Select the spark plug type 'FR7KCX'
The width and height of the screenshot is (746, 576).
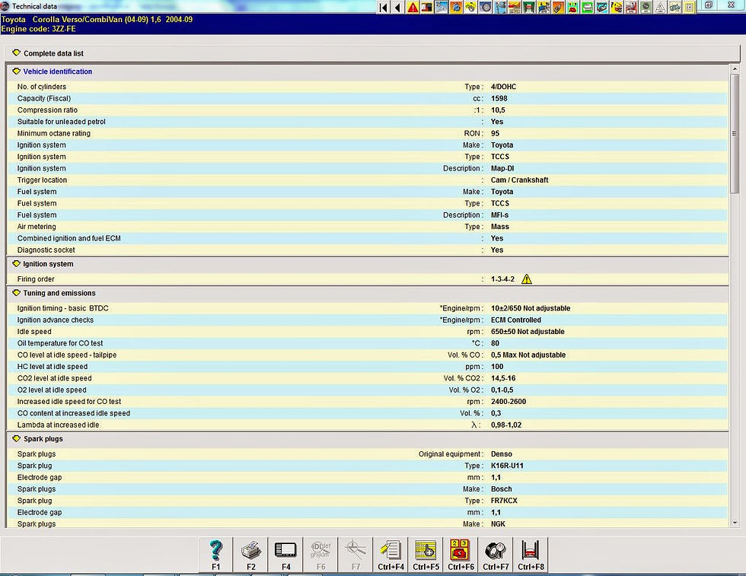click(x=504, y=501)
